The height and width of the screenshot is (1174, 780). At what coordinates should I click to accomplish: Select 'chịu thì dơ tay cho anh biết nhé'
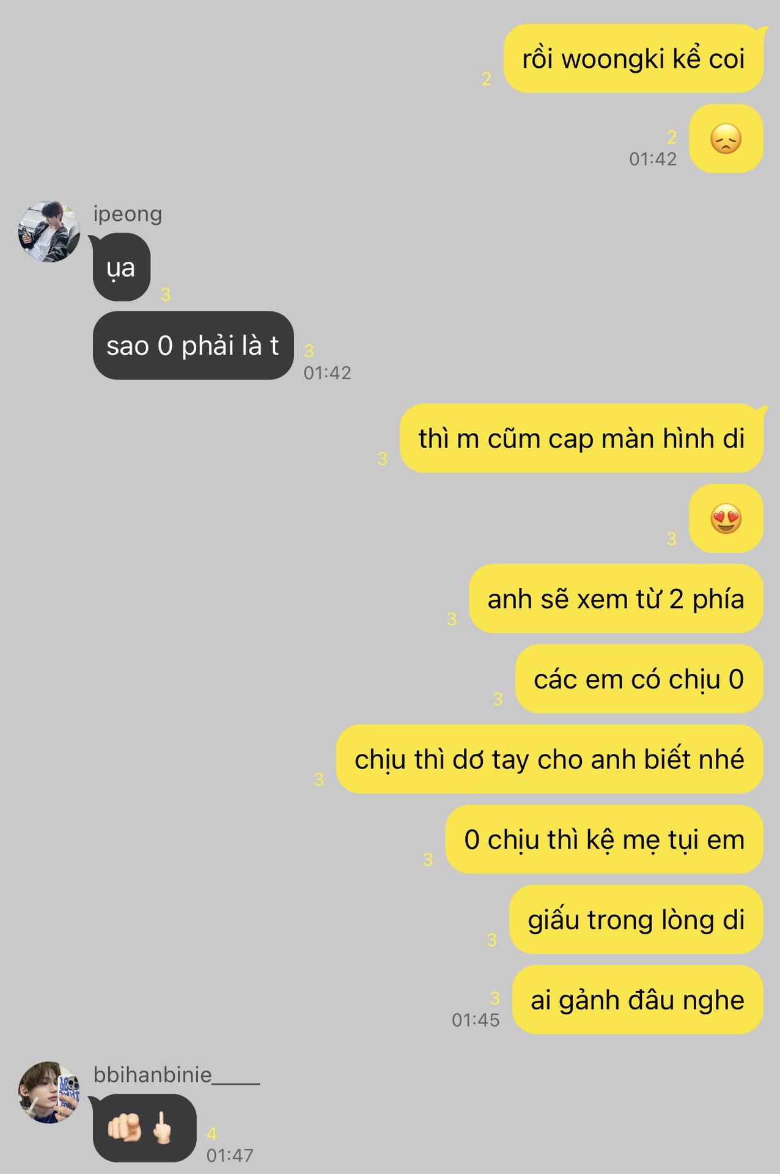[550, 759]
